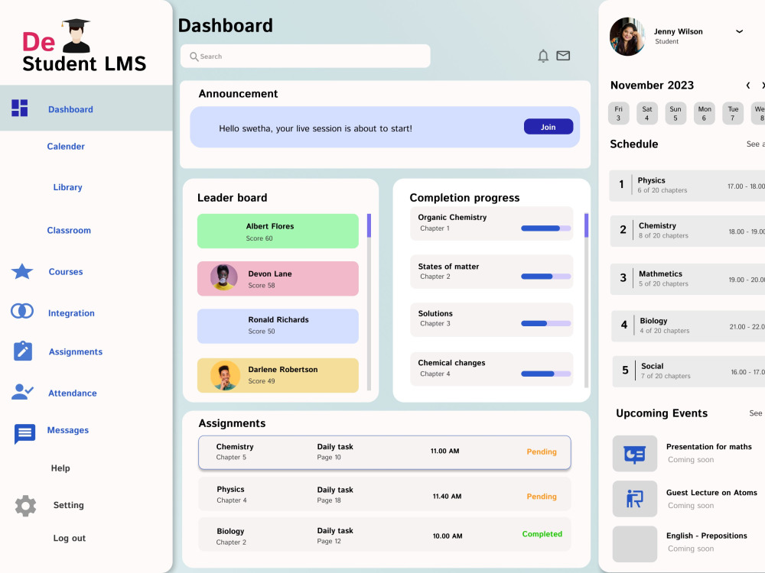Viewport: 765px width, 573px height.
Task: Click Darlene Robertson avatar on leader board
Action: coord(225,376)
